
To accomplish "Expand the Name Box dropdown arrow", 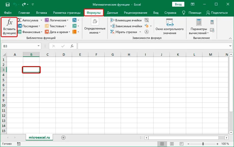I will [x=38, y=46].
